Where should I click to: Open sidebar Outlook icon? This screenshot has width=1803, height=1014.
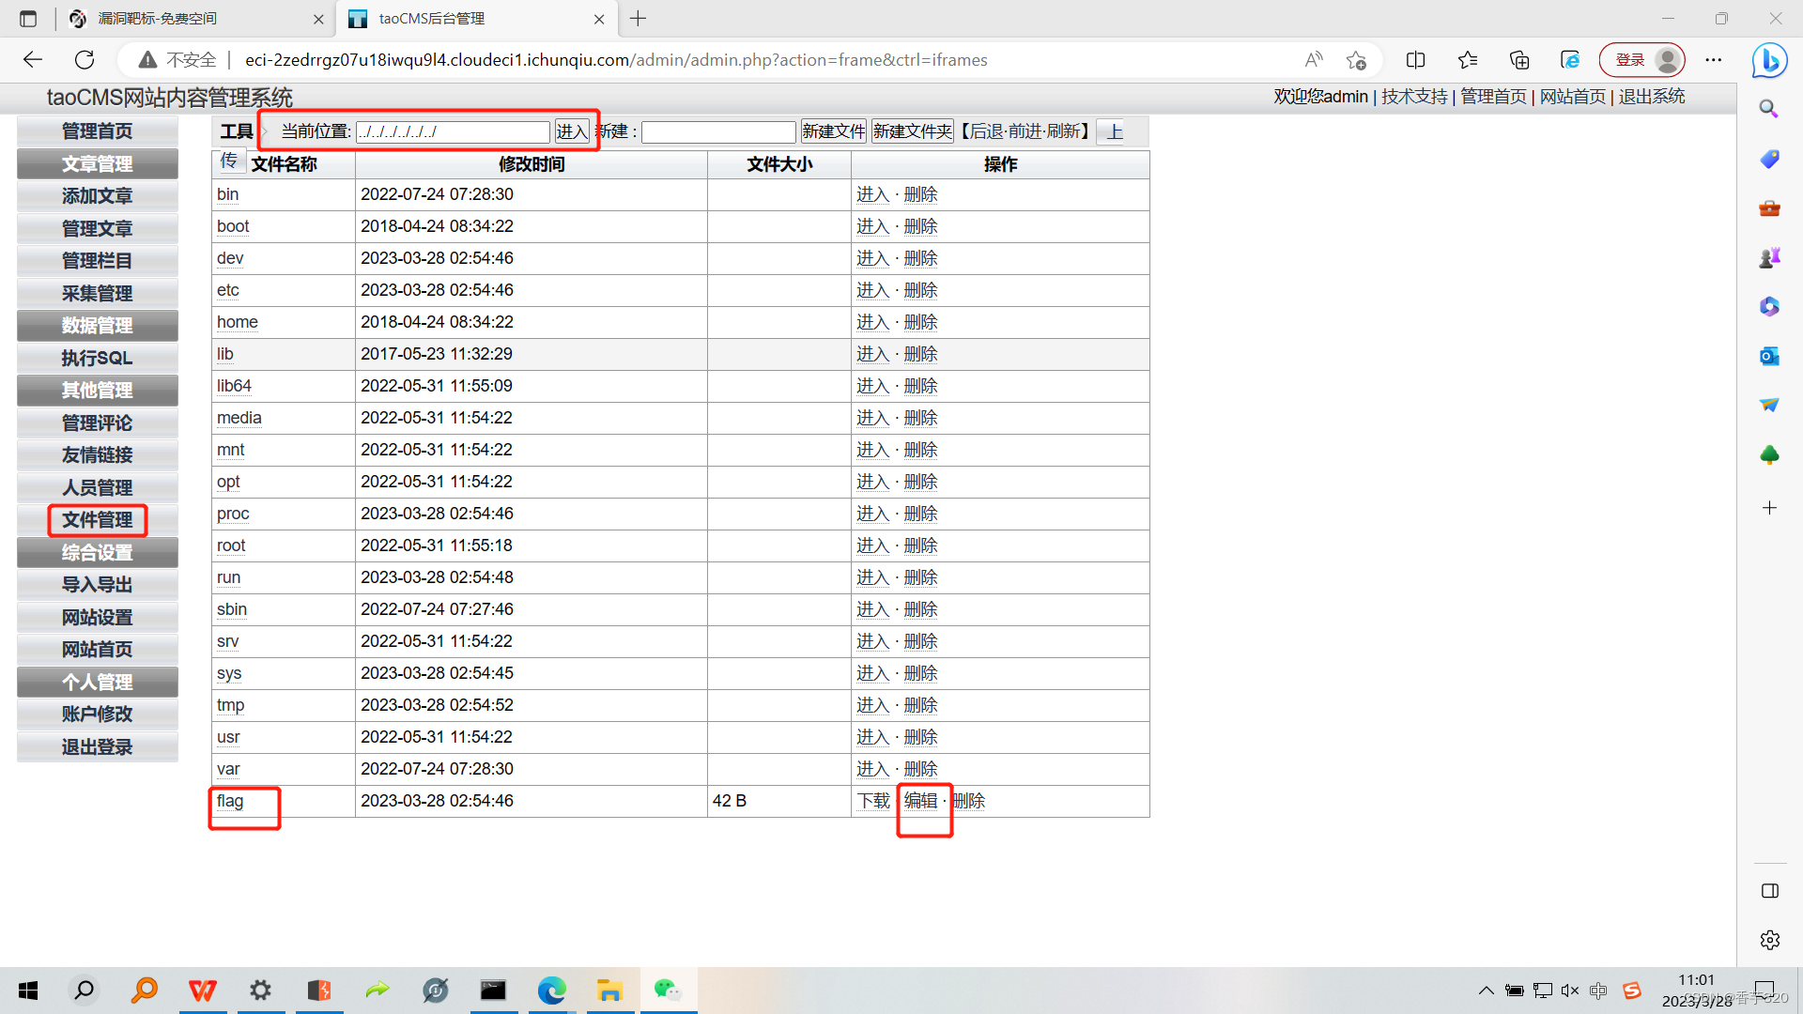(1769, 356)
